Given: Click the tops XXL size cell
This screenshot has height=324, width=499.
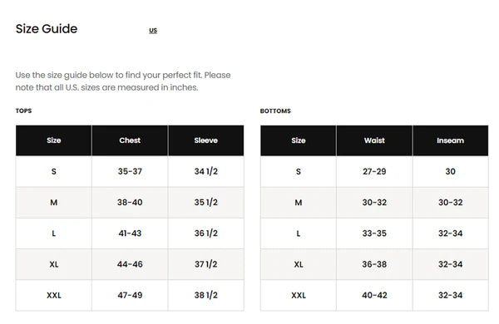Looking at the screenshot, I should coord(54,295).
